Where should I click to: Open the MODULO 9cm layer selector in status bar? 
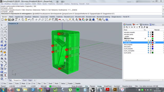point(55,86)
